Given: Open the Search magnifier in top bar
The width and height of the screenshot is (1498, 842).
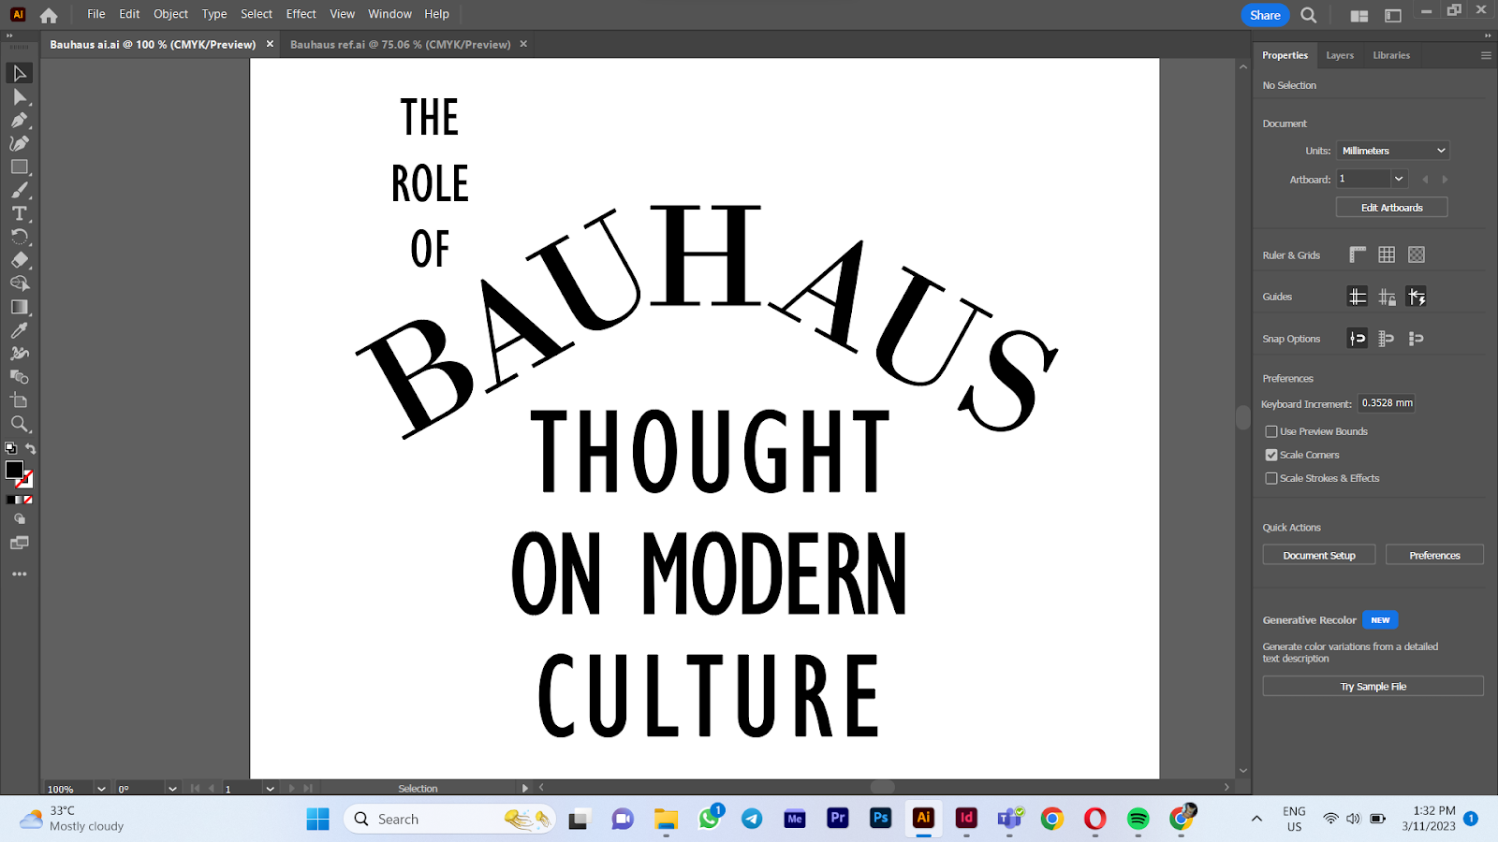Looking at the screenshot, I should point(1309,15).
